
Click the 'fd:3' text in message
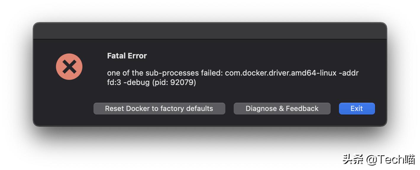tap(114, 82)
